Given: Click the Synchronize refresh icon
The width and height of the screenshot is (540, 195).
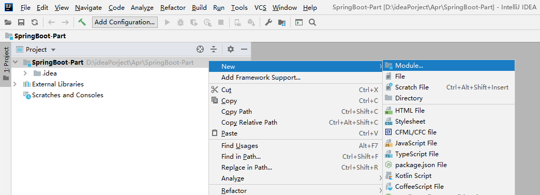Looking at the screenshot, I should [x=35, y=22].
